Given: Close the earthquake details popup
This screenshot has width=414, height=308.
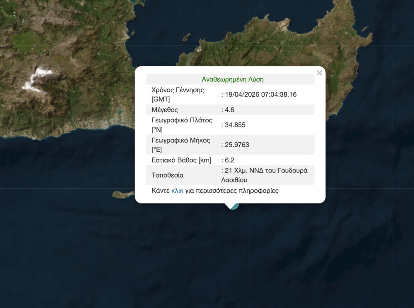Looking at the screenshot, I should (319, 73).
